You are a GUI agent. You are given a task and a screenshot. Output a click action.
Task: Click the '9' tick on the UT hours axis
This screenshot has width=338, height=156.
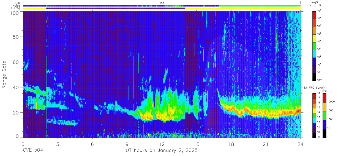click(127, 144)
